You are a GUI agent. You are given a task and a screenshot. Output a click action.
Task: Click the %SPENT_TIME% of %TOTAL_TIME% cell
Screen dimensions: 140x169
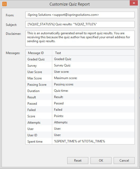click(x=93, y=141)
